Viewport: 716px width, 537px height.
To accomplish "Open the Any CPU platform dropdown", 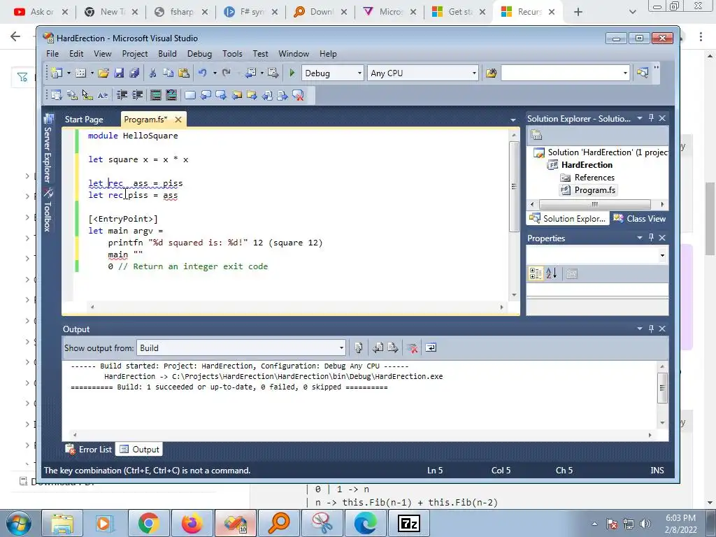I will (x=474, y=73).
